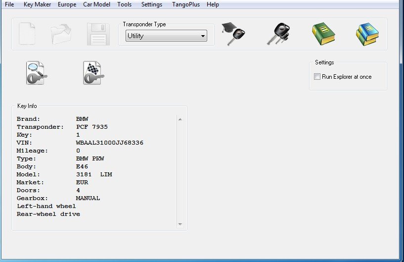Screen dimensions: 404x262
Task: Click the Model value 318i LIM
Action: pos(94,174)
